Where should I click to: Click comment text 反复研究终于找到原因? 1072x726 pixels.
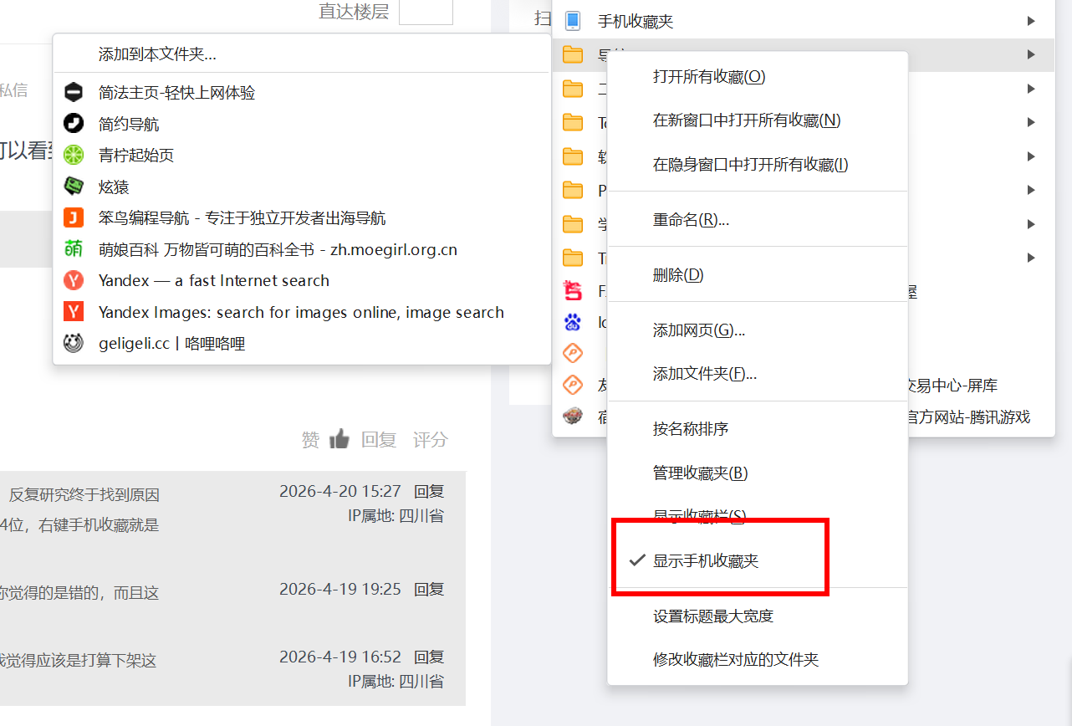click(x=84, y=494)
